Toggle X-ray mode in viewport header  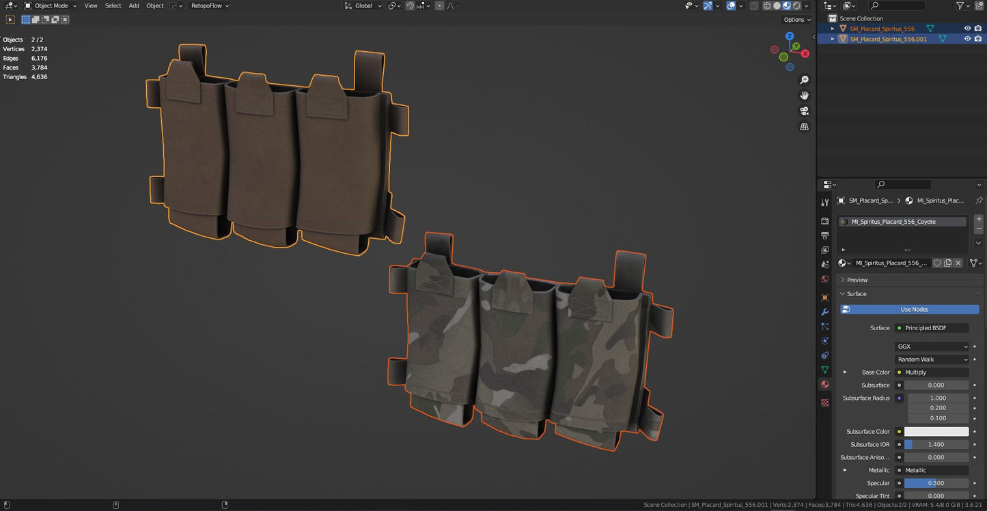click(x=753, y=5)
